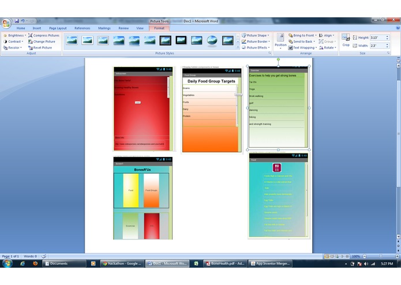401x285 pixels.
Task: Click Reset Picture
Action: point(40,48)
